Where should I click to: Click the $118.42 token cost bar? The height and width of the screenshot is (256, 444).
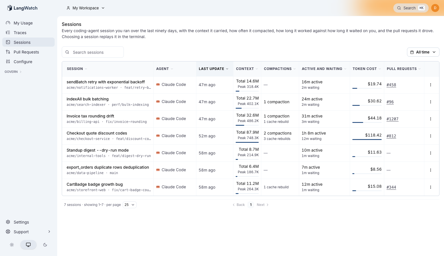pyautogui.click(x=367, y=139)
